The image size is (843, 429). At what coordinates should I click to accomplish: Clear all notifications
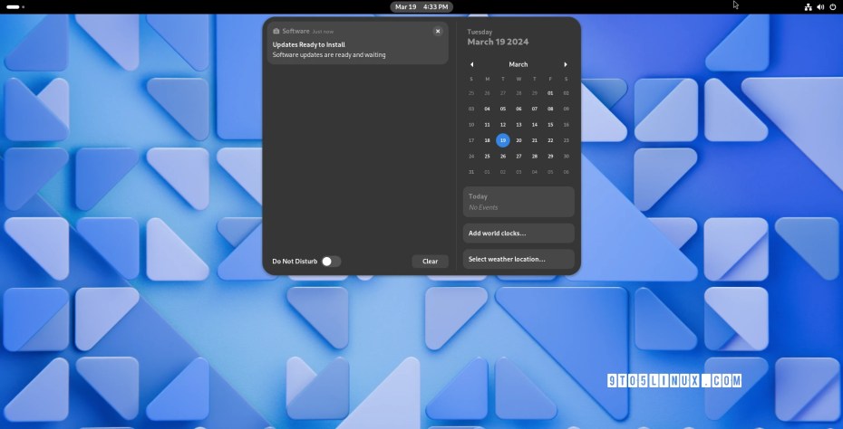point(430,262)
